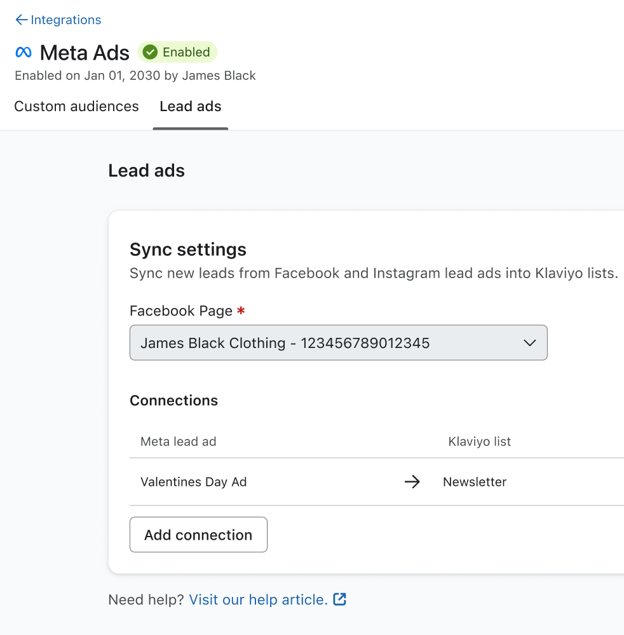This screenshot has width=624, height=635.
Task: Click the Klaviyo list column header
Action: tap(479, 441)
